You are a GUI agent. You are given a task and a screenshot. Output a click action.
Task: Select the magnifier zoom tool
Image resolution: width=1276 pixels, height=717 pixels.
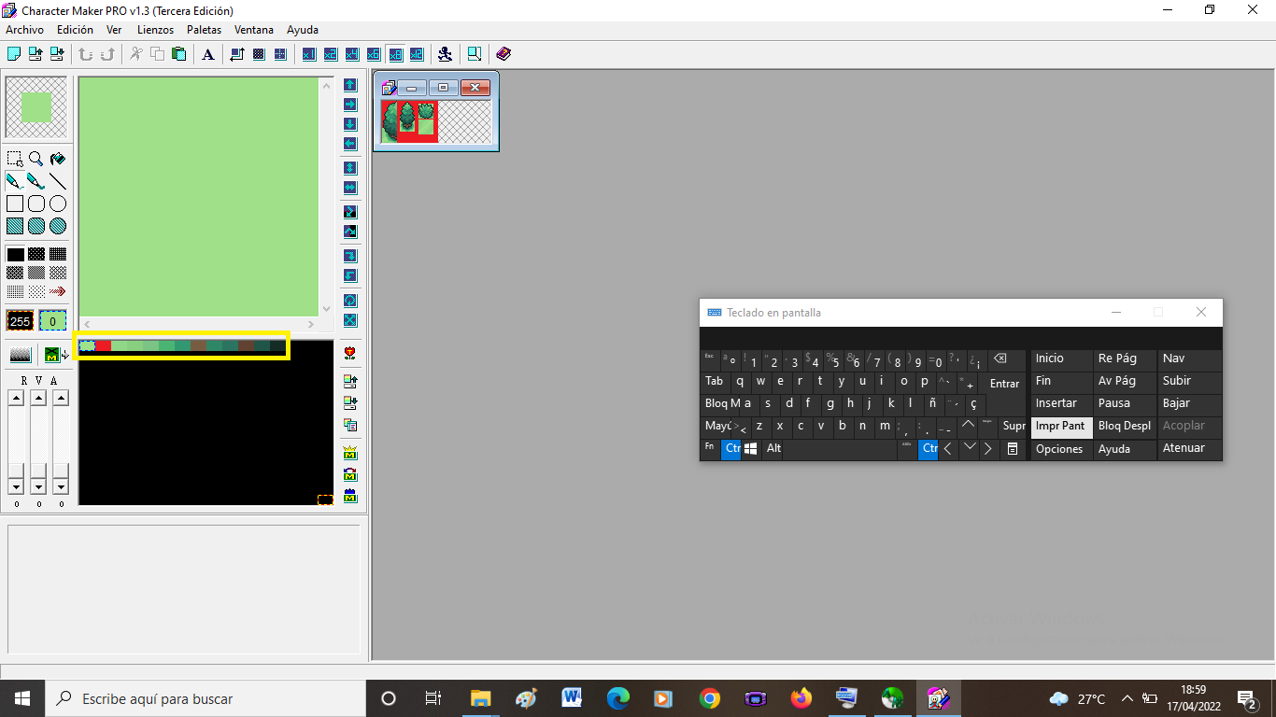click(x=35, y=159)
